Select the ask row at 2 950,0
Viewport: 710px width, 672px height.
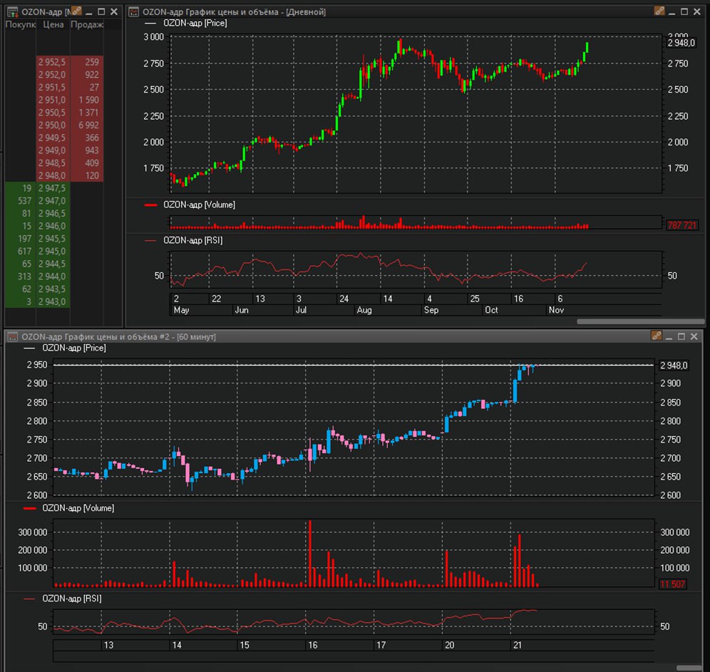(x=70, y=125)
